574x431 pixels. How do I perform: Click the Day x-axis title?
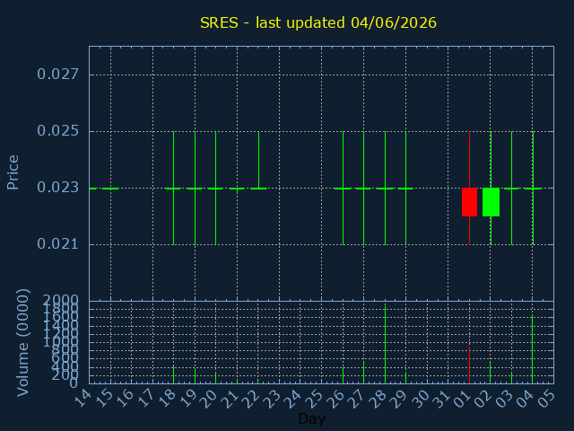pos(311,418)
